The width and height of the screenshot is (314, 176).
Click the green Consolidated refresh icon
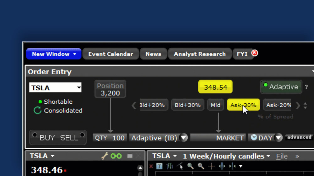38,111
